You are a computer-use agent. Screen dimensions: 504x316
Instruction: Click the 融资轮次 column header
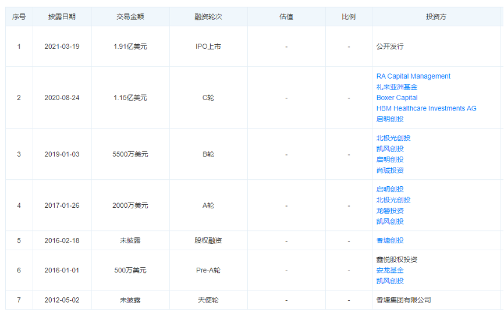point(208,17)
